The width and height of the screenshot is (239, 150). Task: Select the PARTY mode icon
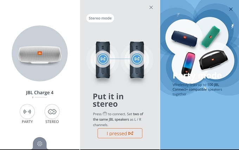[27, 111]
